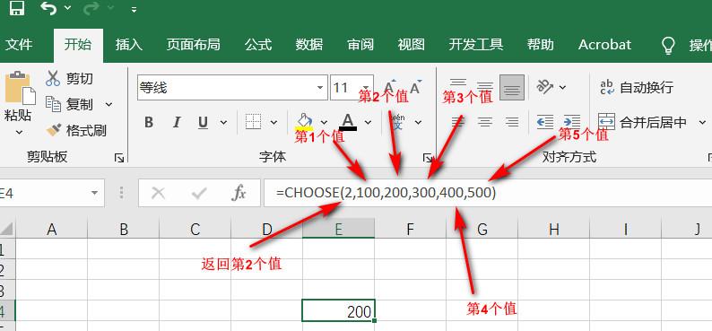Open Customize Quick Access Toolbar dropdown

click(134, 9)
